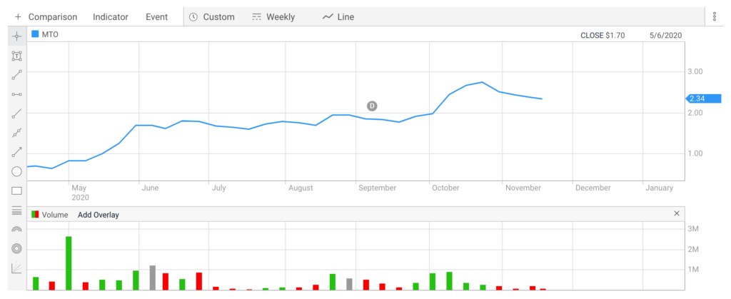Click the September axis label
The width and height of the screenshot is (731, 299).
(377, 188)
